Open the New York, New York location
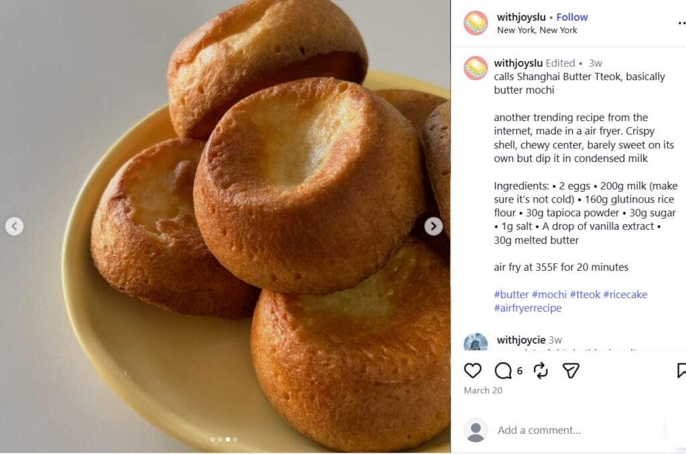Viewport: 686px width, 454px height. [x=537, y=30]
